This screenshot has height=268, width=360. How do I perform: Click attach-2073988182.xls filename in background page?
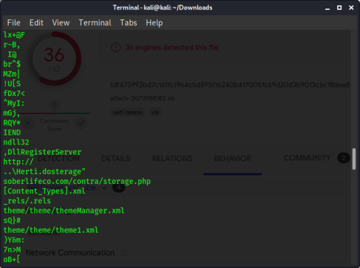pos(143,98)
